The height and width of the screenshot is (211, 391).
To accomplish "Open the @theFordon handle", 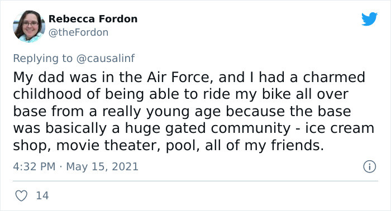I will (x=78, y=32).
